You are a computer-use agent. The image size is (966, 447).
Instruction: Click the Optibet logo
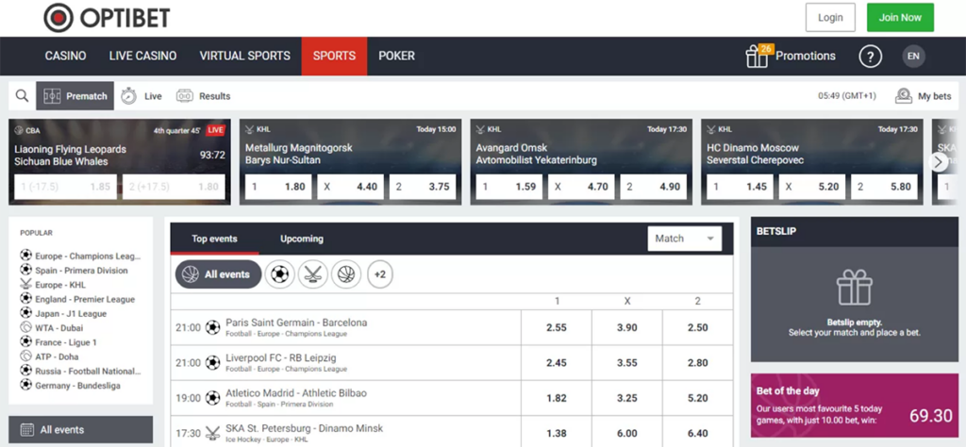[x=106, y=17]
